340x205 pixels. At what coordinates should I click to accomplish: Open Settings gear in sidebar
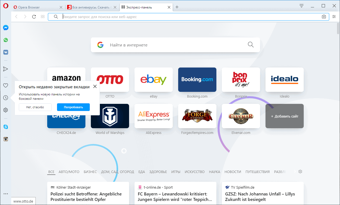[x=5, y=110]
